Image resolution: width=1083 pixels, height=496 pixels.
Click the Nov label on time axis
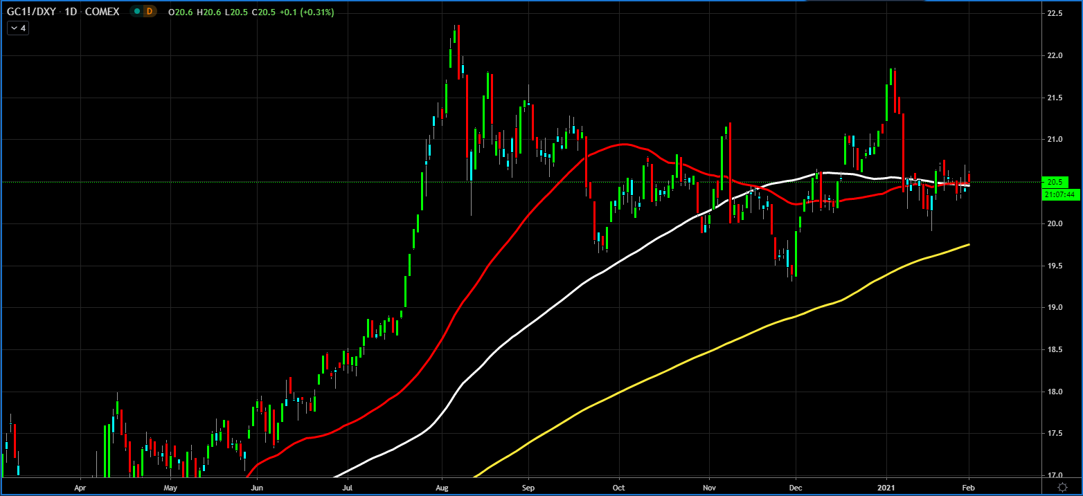[x=708, y=488]
